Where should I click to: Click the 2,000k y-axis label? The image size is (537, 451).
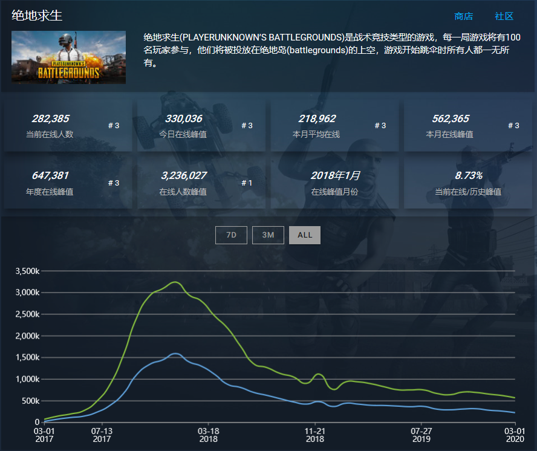[x=27, y=336]
